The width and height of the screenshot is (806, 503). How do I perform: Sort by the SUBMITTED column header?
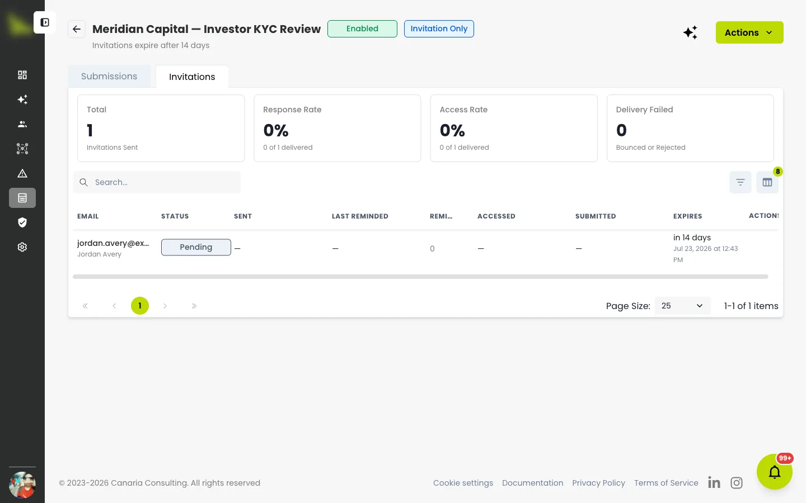(x=596, y=216)
